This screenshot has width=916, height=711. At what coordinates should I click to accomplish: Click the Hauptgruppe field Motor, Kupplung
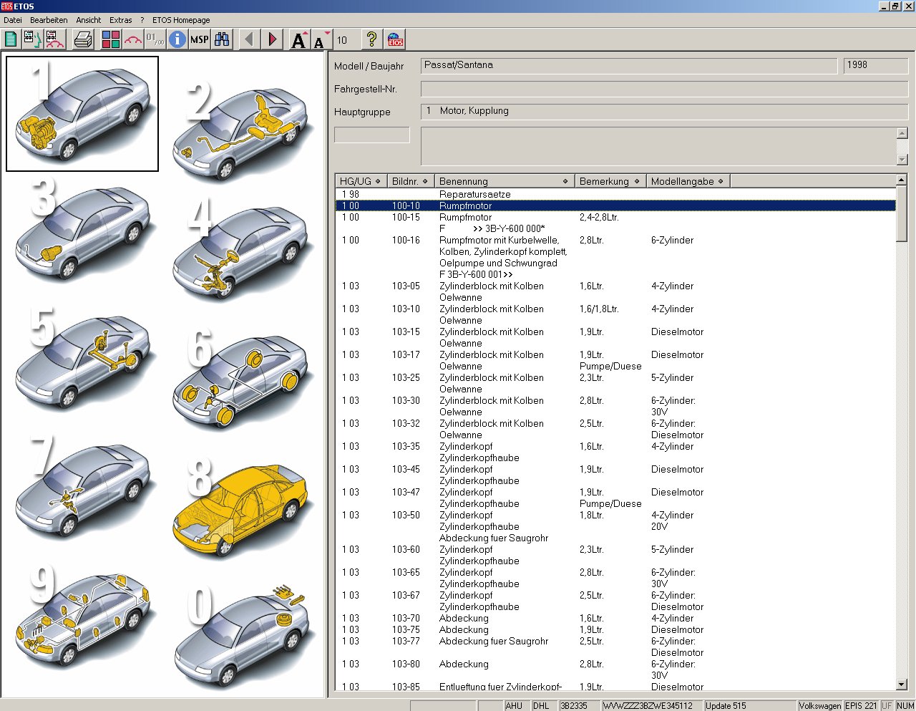665,112
